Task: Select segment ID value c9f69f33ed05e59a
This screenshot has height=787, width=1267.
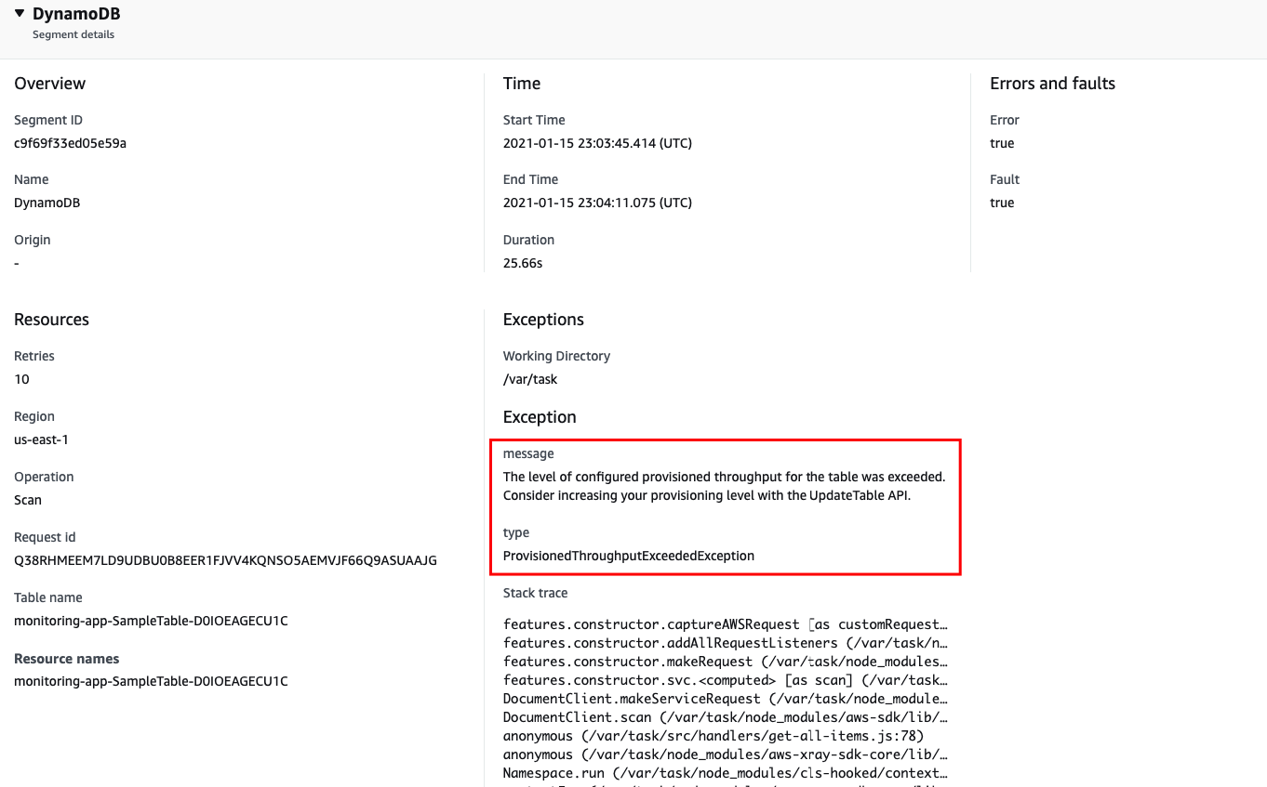Action: point(70,143)
